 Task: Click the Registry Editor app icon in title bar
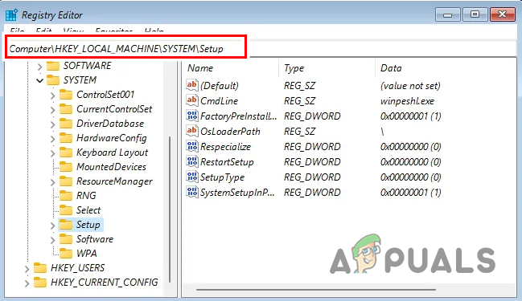11,15
